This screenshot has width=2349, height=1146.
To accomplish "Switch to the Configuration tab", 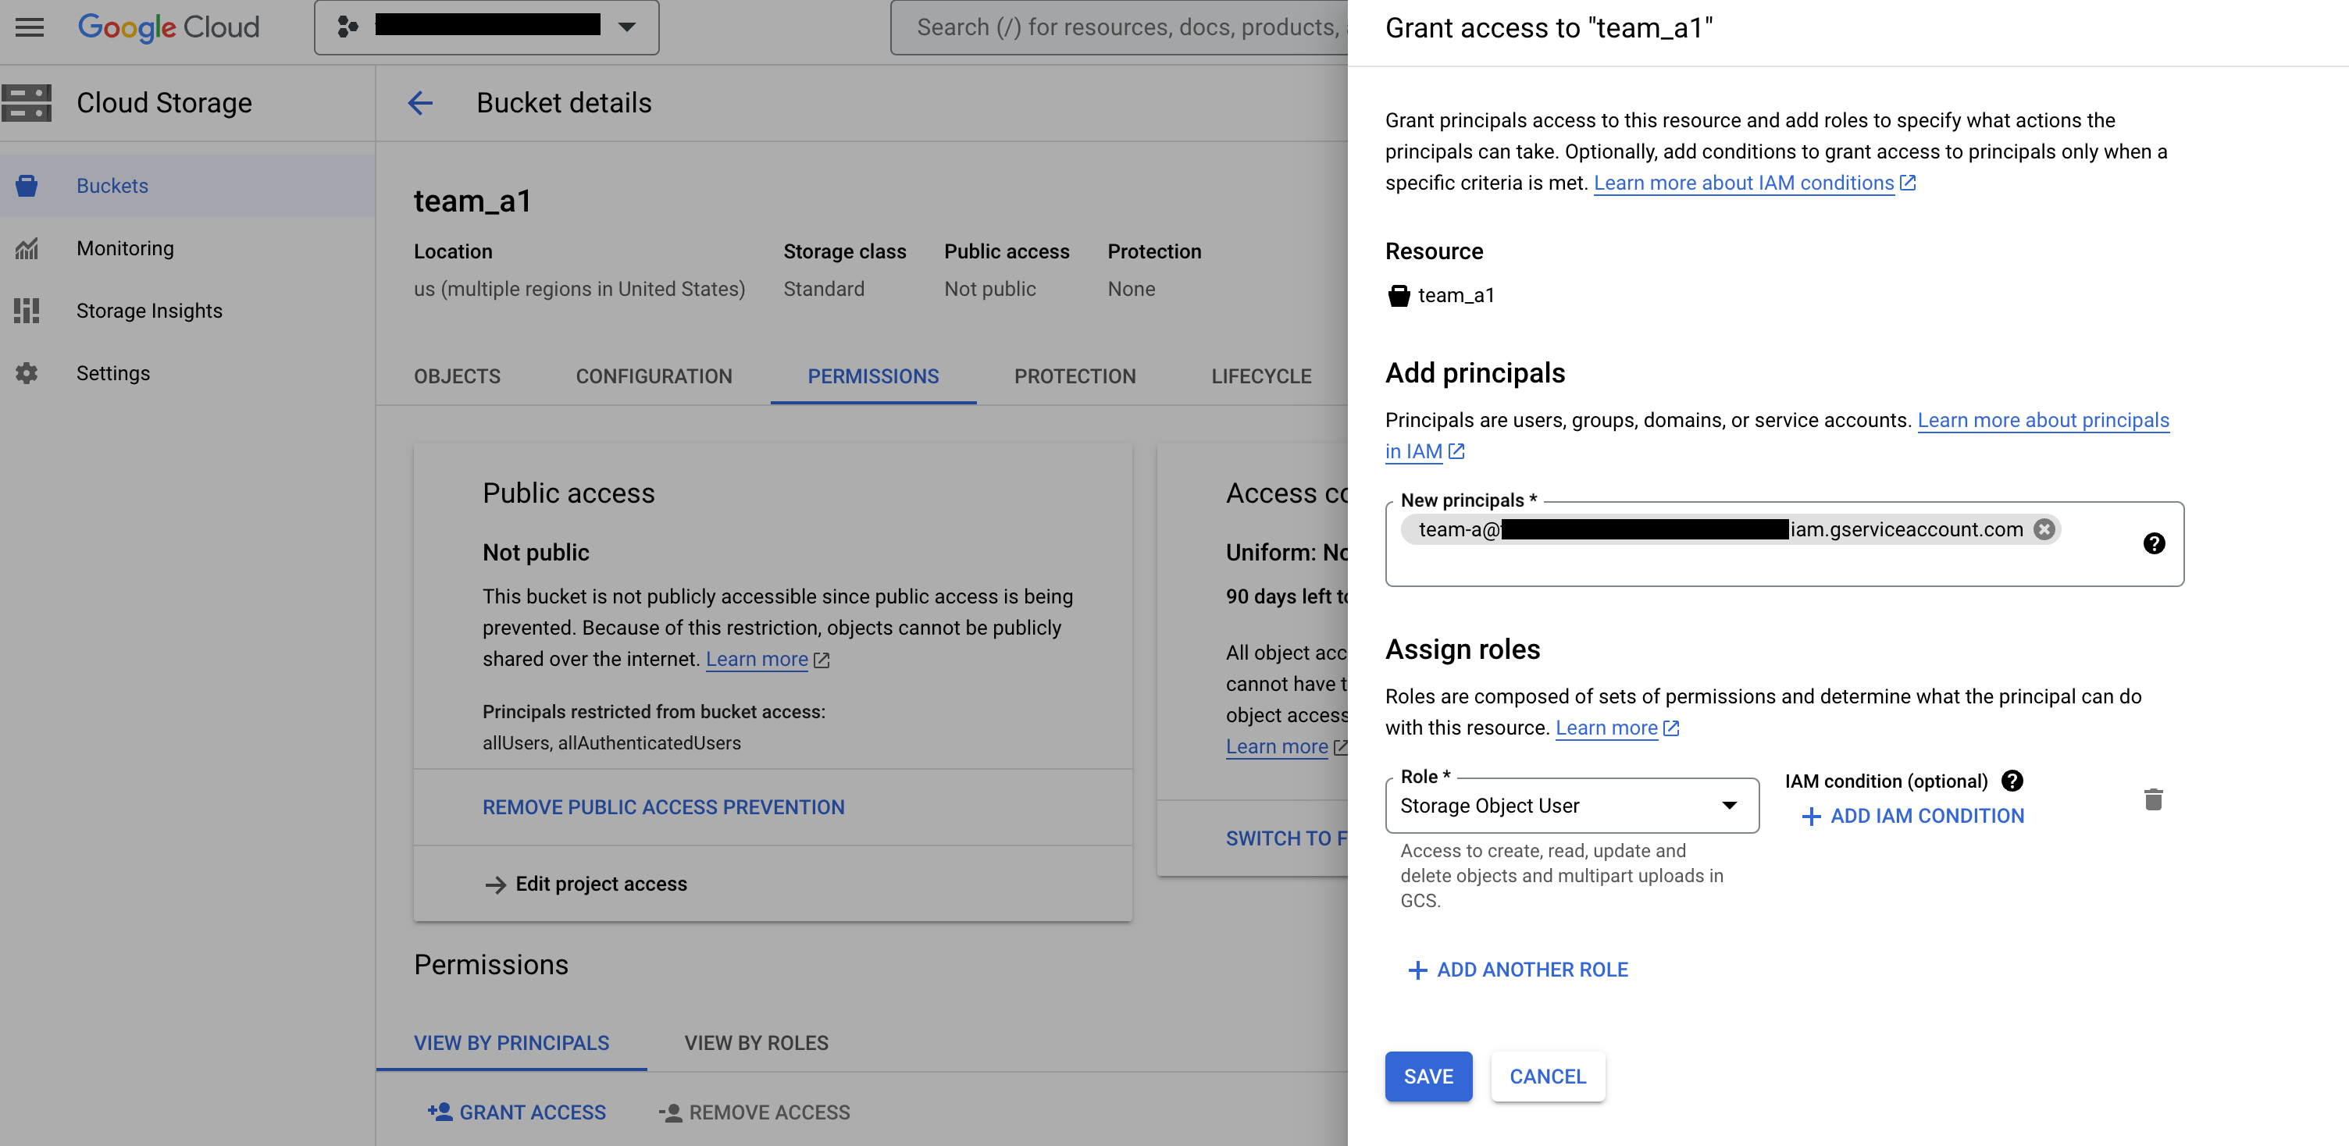I will click(x=653, y=376).
